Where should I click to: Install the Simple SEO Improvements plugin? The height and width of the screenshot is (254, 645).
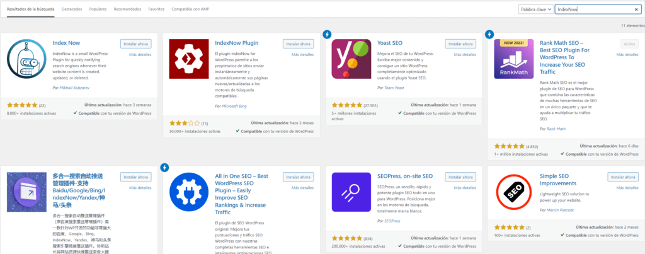(x=623, y=177)
